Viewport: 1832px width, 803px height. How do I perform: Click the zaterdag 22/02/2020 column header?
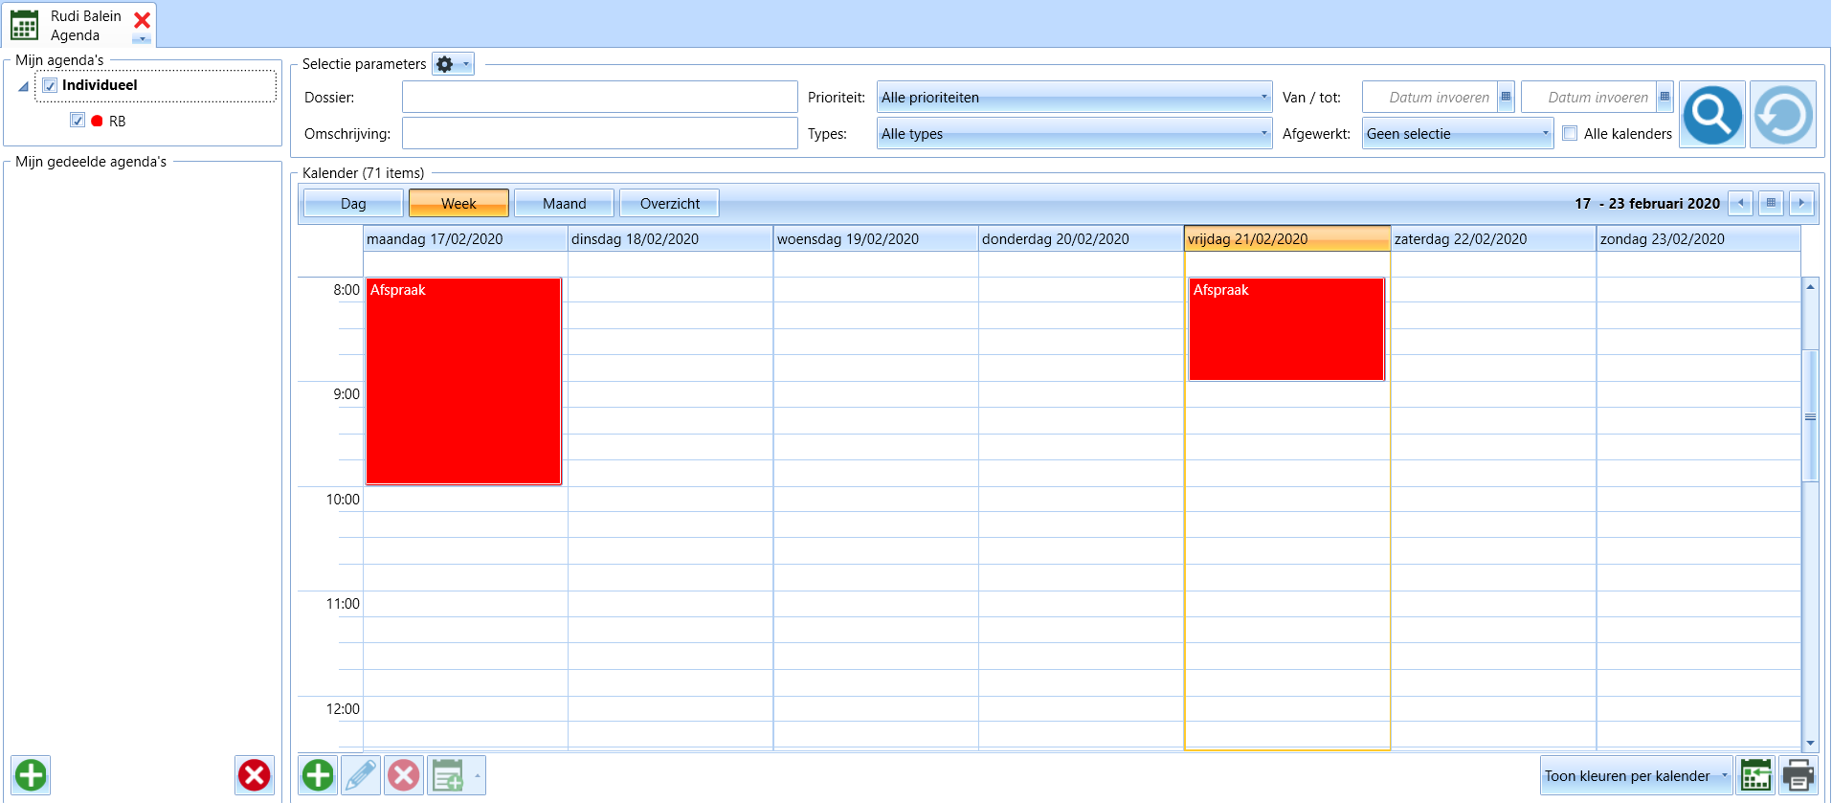click(1493, 238)
